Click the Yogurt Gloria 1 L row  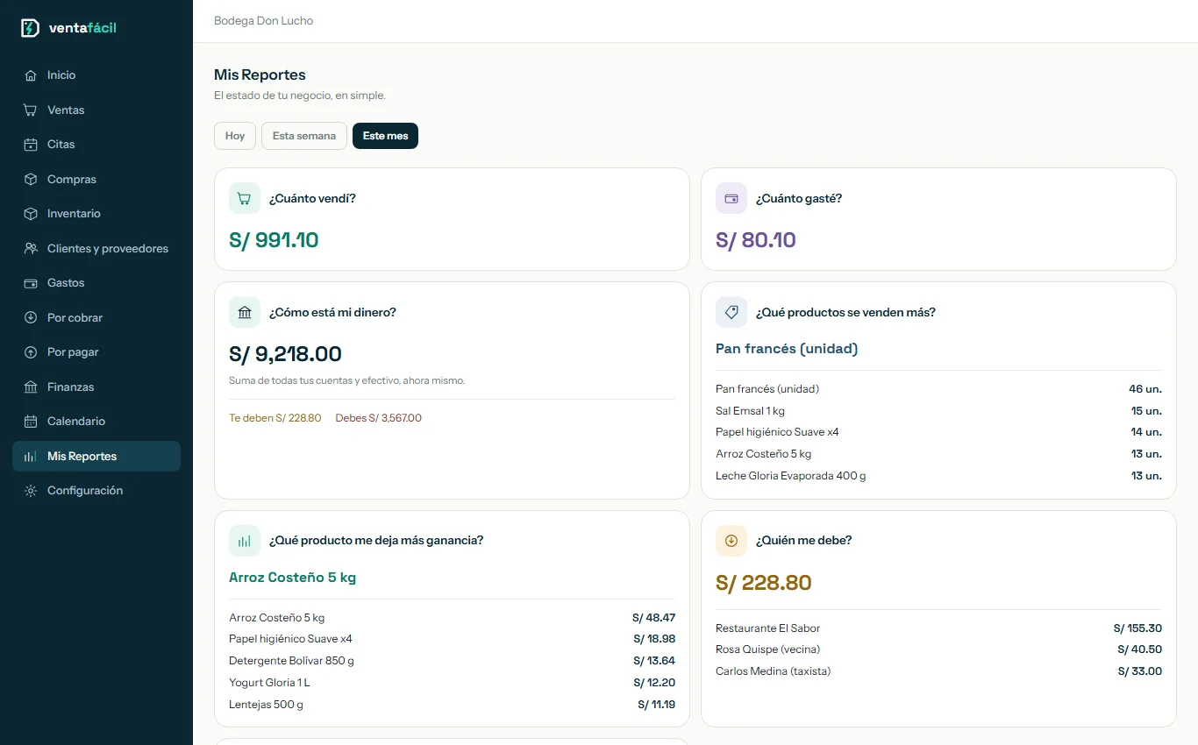point(452,683)
